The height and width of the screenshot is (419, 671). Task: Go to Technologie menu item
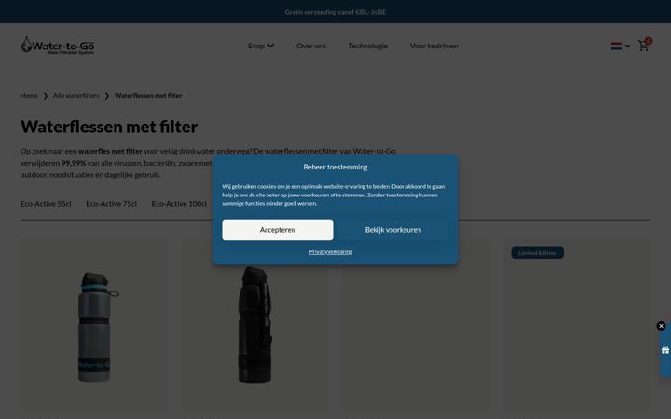367,46
